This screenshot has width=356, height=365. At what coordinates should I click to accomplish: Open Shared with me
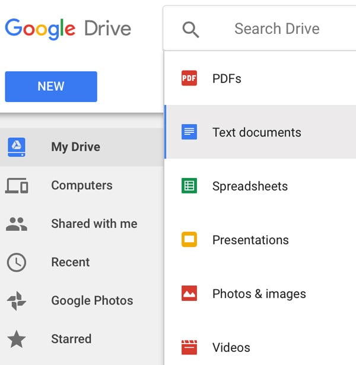[x=81, y=224]
